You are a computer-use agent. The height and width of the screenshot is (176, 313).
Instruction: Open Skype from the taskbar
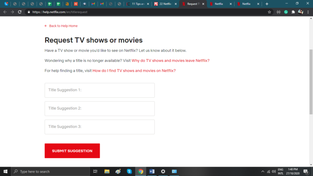[129, 171]
